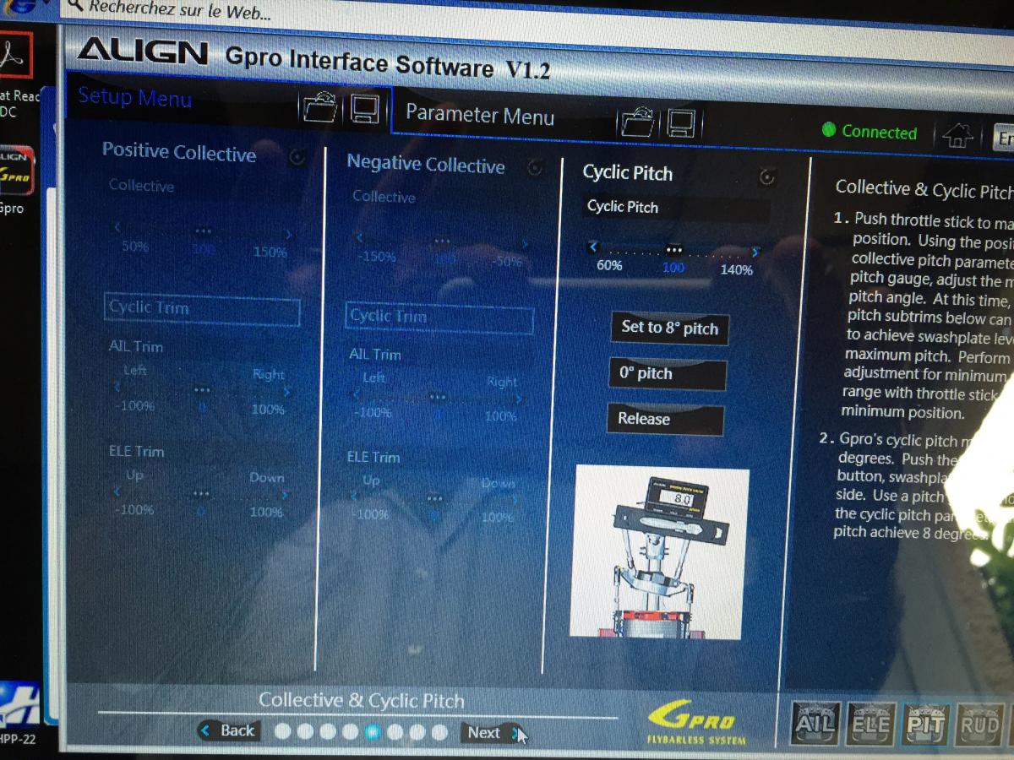Click the Cyclic Pitch slider handle

coord(673,250)
